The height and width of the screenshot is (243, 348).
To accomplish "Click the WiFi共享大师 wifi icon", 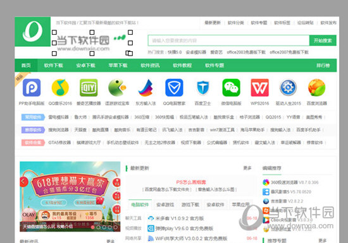I will click(x=151, y=239).
